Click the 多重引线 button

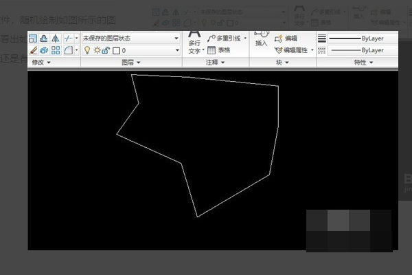[224, 38]
